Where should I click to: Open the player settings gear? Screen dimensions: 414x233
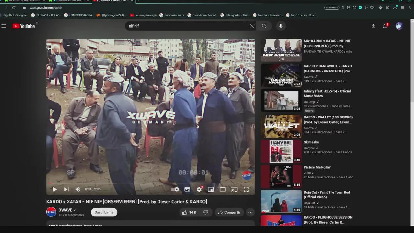[199, 189]
